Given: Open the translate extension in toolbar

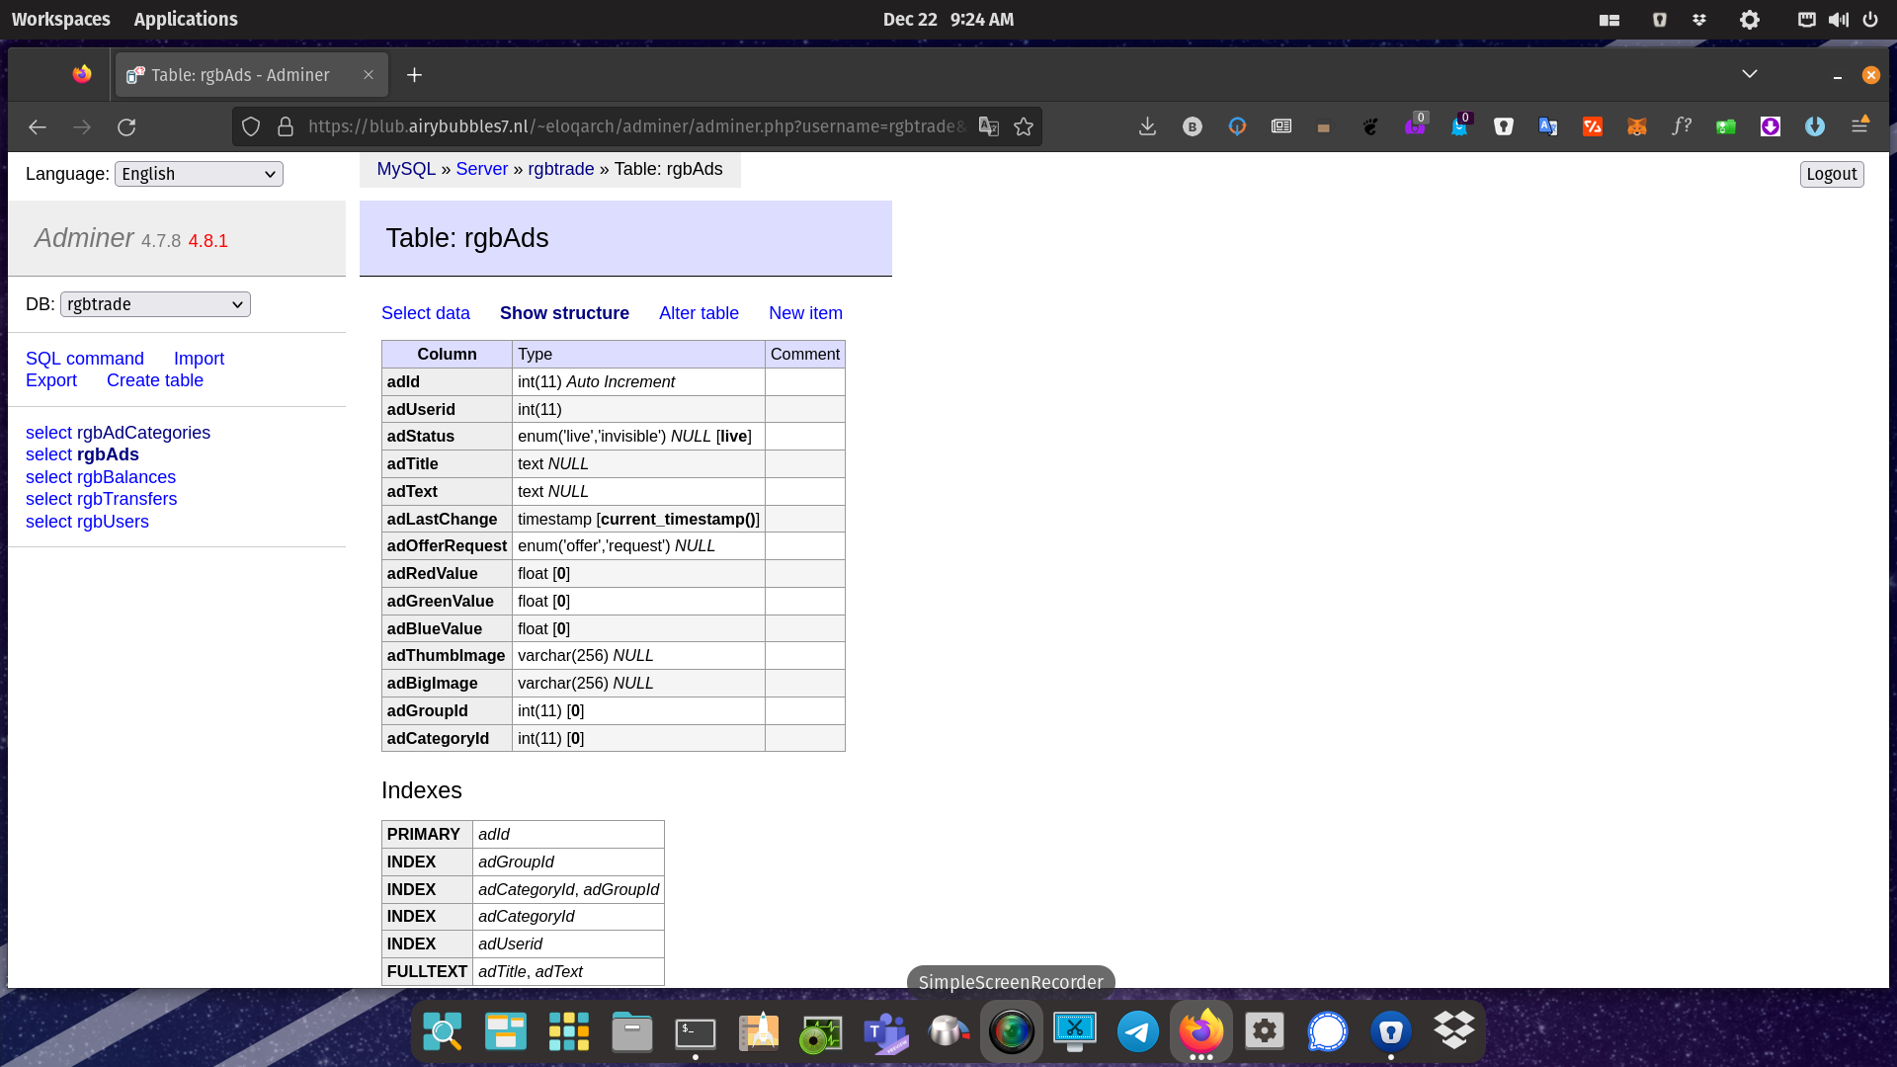Looking at the screenshot, I should [x=1548, y=126].
